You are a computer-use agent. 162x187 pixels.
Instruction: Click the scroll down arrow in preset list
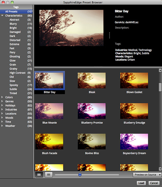click(160, 169)
